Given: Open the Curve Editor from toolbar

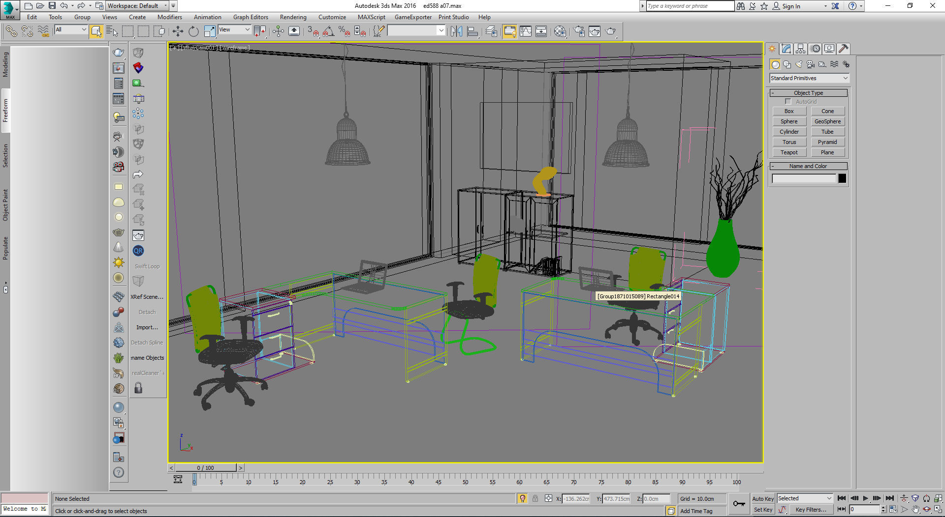Looking at the screenshot, I should pos(526,31).
